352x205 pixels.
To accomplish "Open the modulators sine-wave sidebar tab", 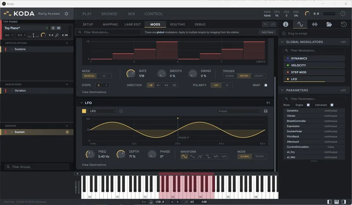I will coord(300,24).
